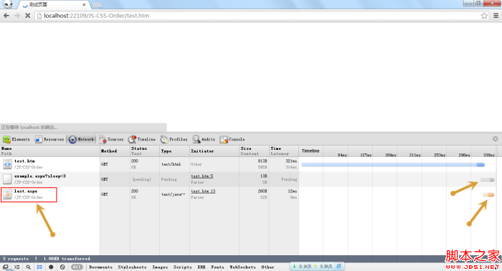The width and height of the screenshot is (502, 271).
Task: Filter requests by Scripts
Action: [182, 267]
